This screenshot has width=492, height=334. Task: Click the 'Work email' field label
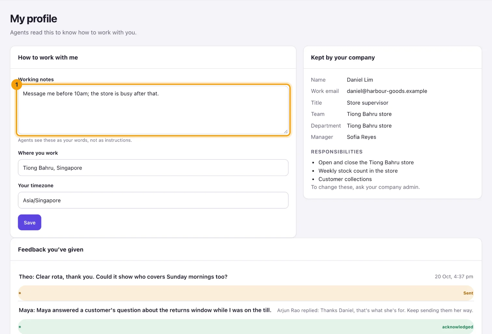pos(325,91)
